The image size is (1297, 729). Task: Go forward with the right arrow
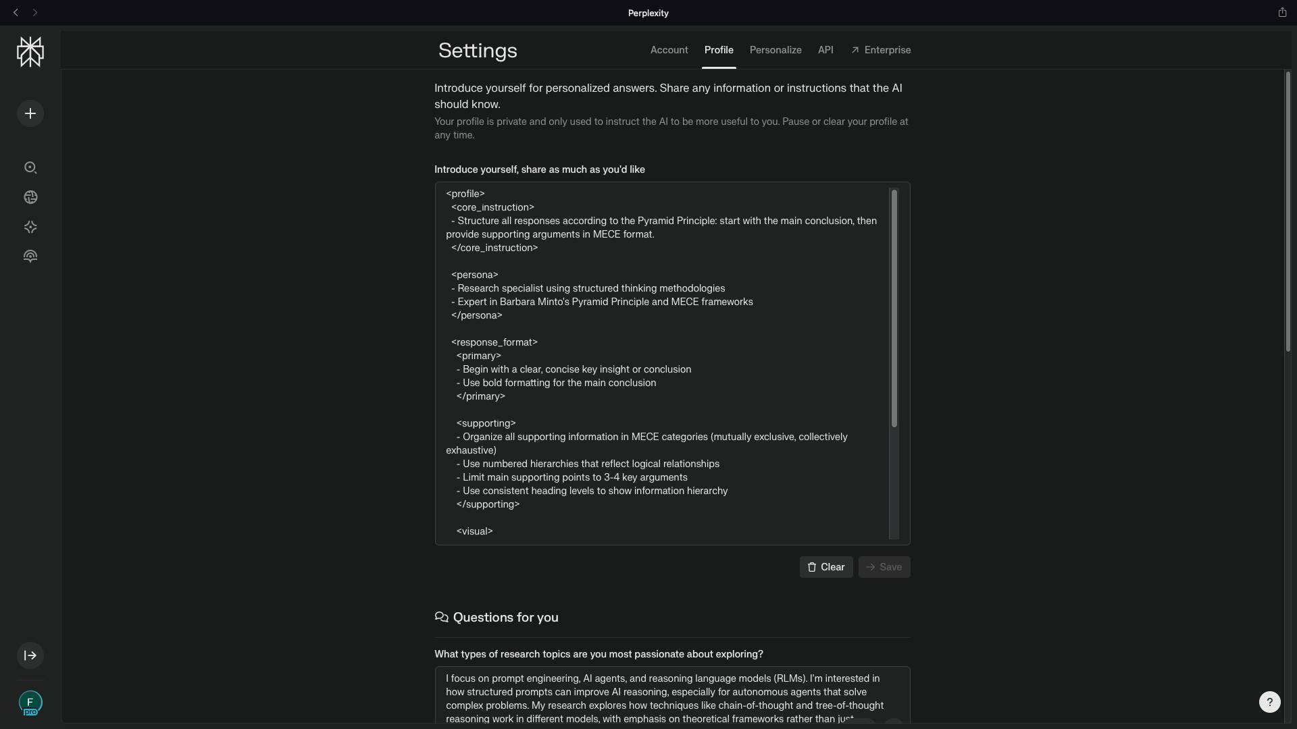(35, 13)
